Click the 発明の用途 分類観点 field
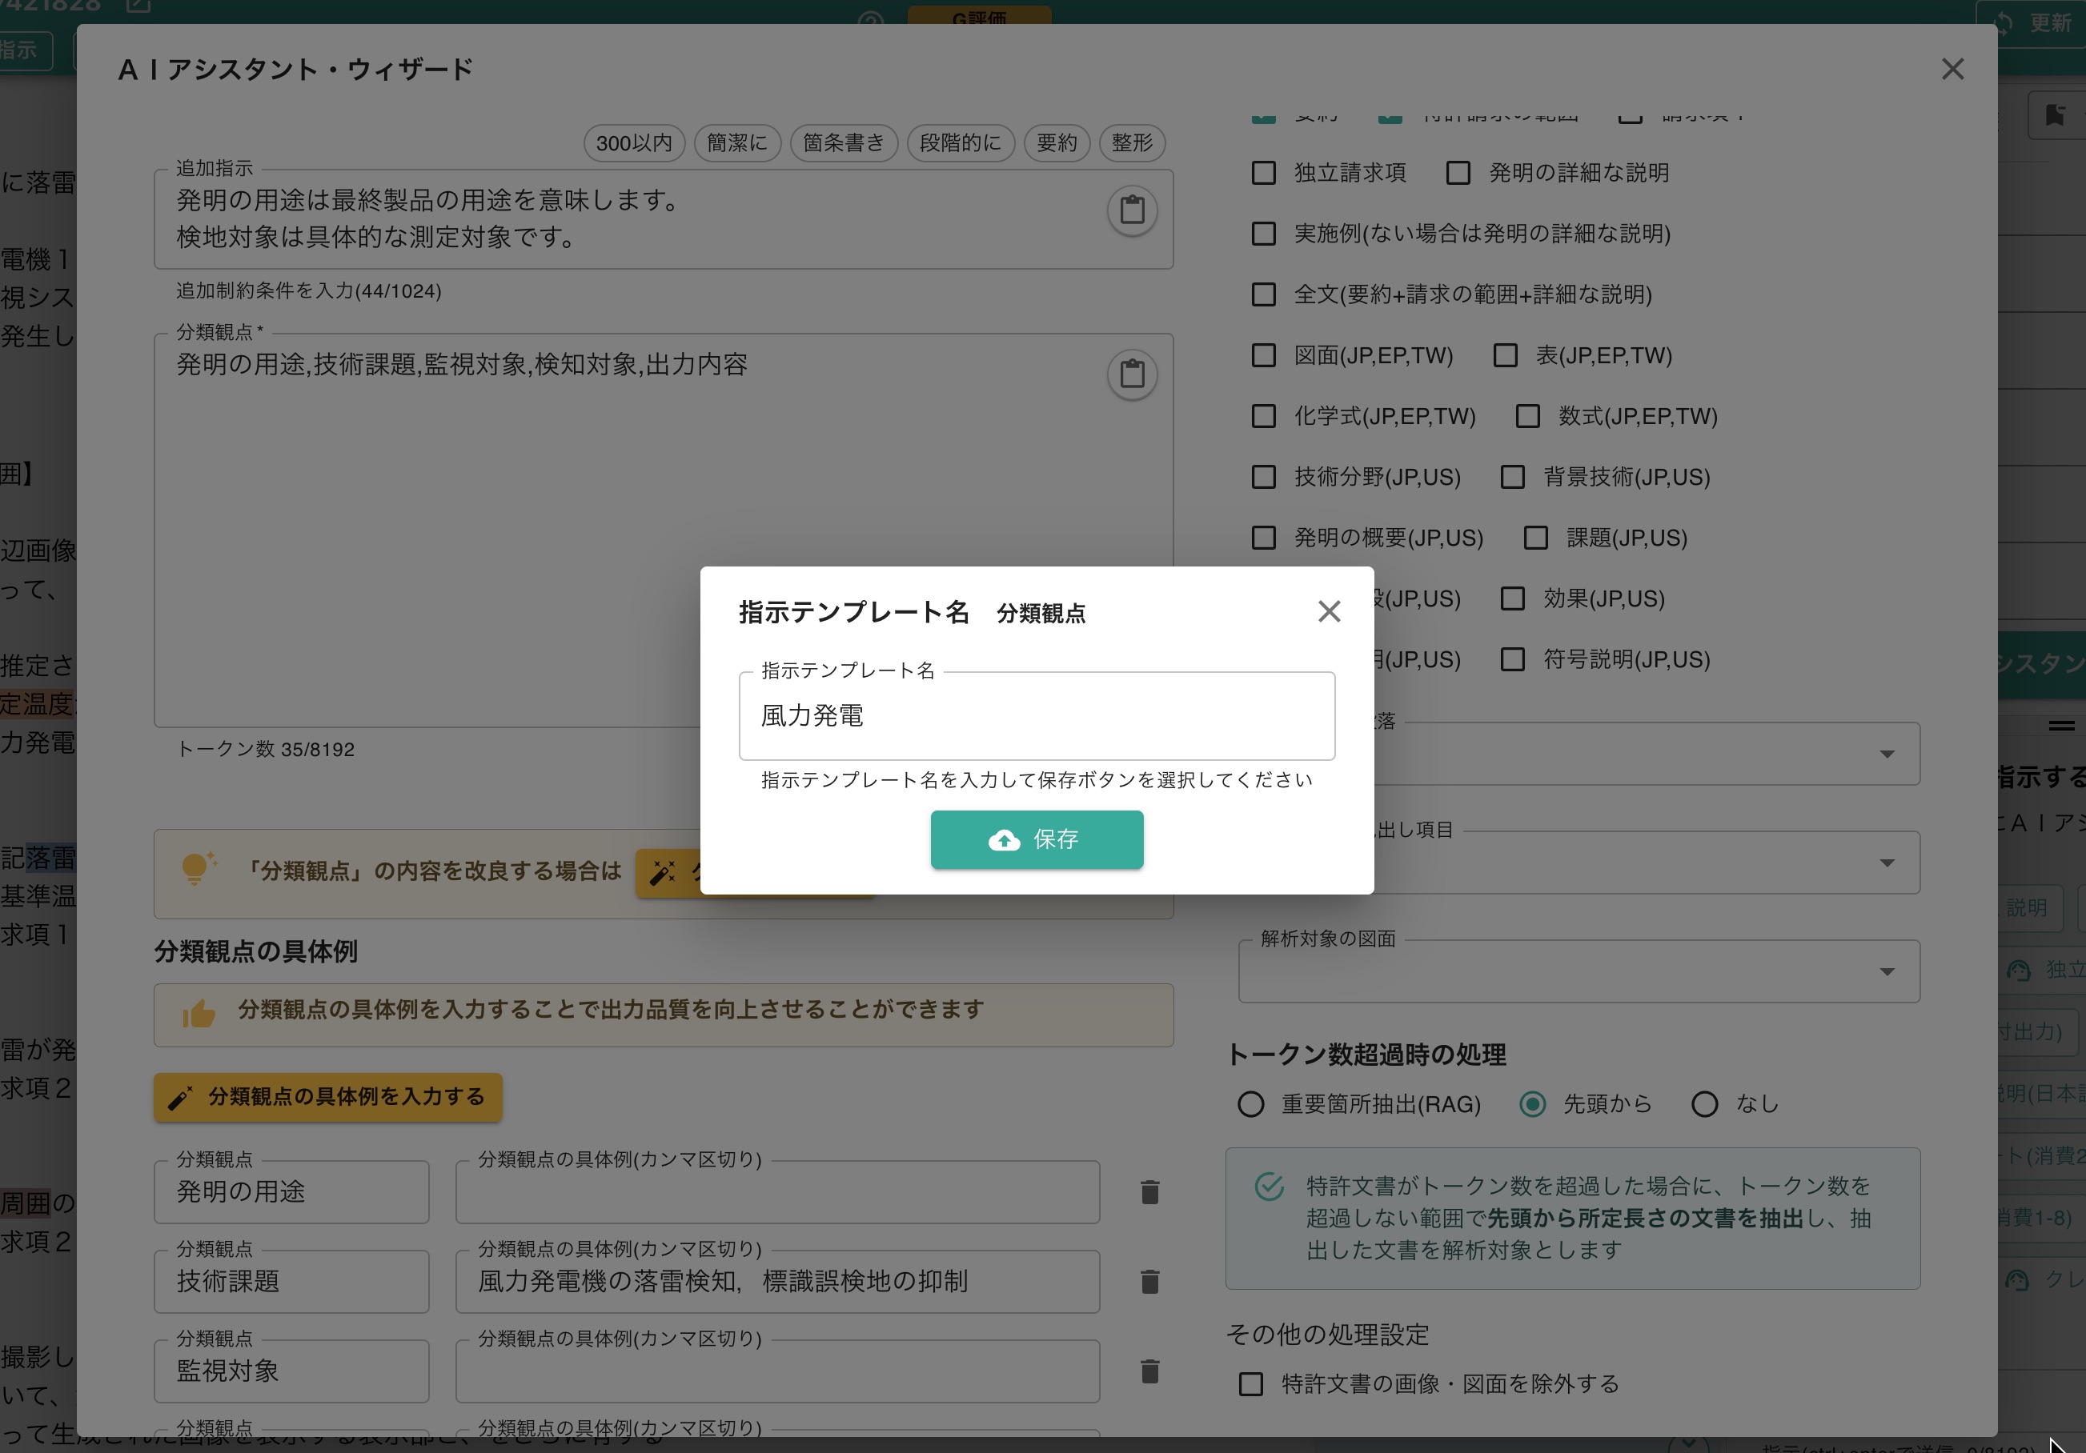The image size is (2086, 1453). pos(291,1191)
